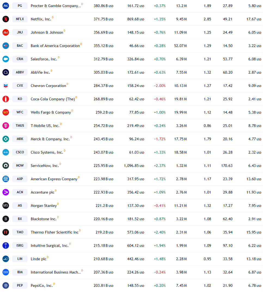The width and height of the screenshot is (263, 292).
Task: Open the BAC ticker symbol
Action: click(x=20, y=46)
